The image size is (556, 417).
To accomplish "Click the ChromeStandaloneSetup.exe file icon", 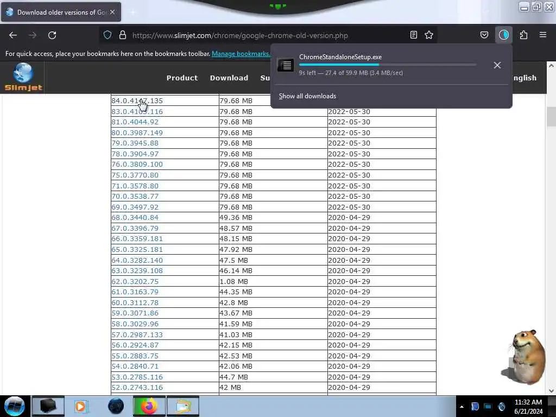I will pos(286,65).
